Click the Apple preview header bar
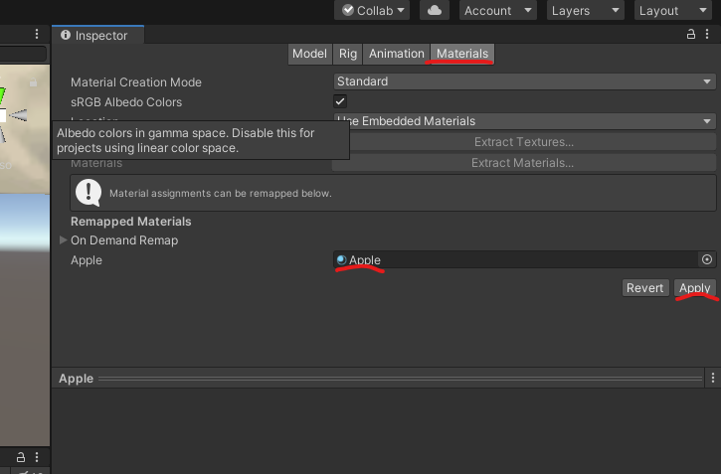The image size is (721, 474). click(x=378, y=379)
